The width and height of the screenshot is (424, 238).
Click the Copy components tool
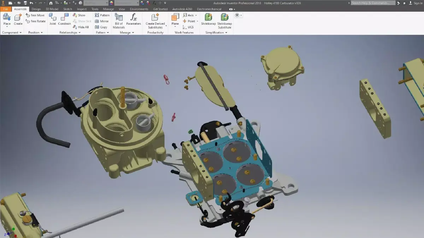click(x=101, y=27)
